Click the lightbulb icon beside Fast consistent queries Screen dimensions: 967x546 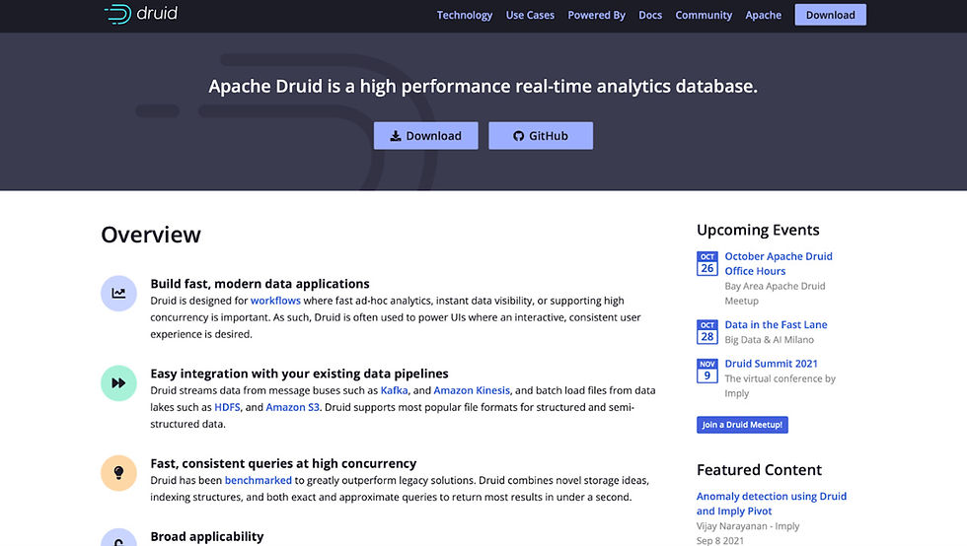pos(118,473)
